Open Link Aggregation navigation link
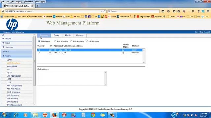Viewport: 211px width, 118px height. coord(14,76)
